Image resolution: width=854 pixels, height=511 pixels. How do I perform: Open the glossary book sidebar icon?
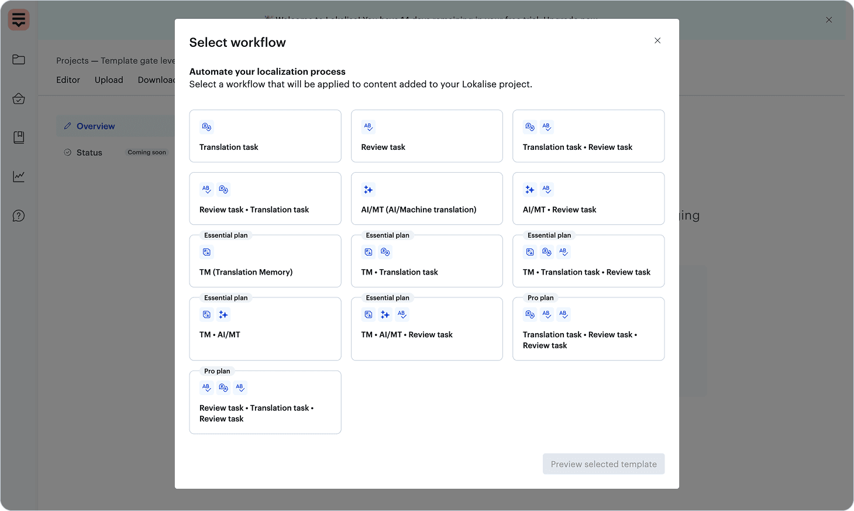point(19,138)
